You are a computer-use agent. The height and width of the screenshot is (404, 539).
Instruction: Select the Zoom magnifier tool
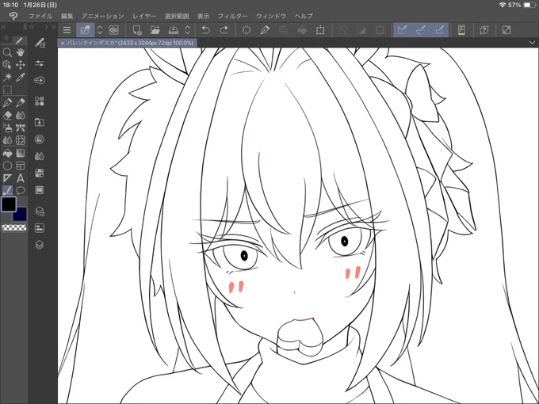[x=7, y=52]
